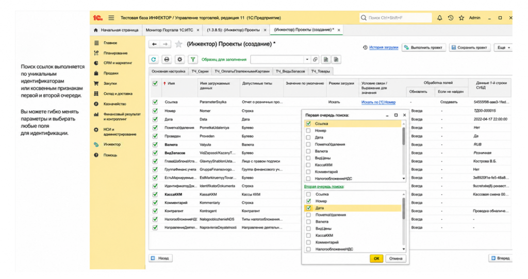This screenshot has width=528, height=279.
Task: Click the yellow OK button
Action: click(x=376, y=258)
